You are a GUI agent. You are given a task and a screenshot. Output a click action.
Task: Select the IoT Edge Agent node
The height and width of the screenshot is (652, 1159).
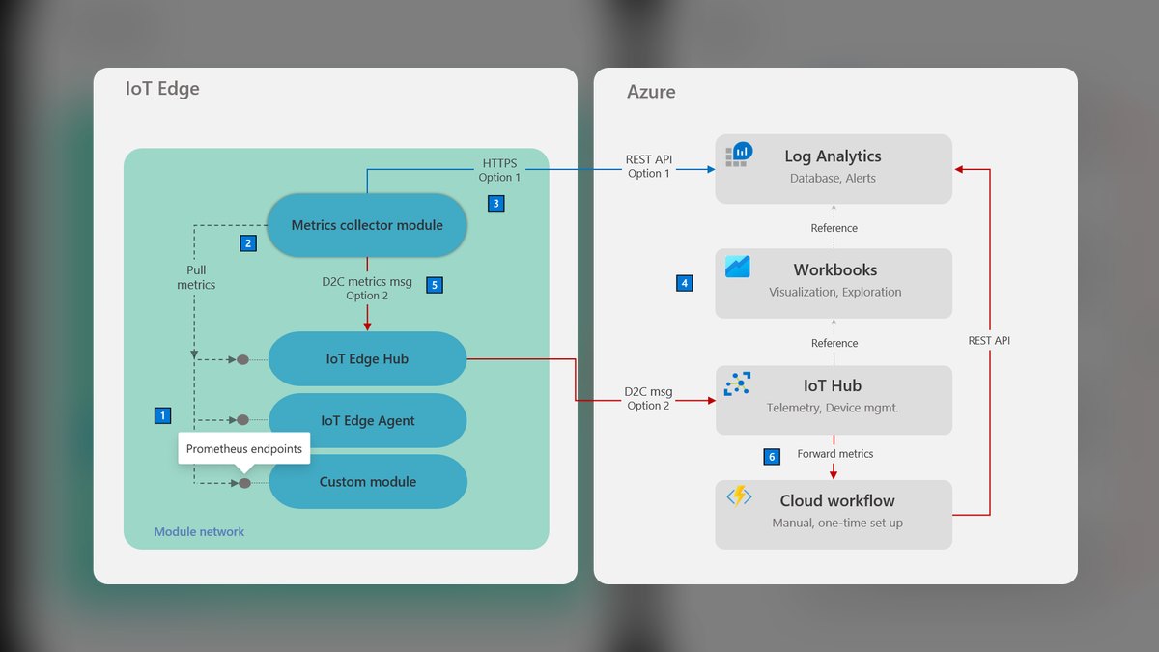tap(367, 421)
